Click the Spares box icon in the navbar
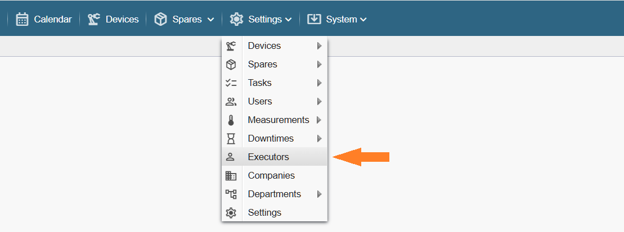Viewport: 624px width, 232px height. pyautogui.click(x=161, y=19)
